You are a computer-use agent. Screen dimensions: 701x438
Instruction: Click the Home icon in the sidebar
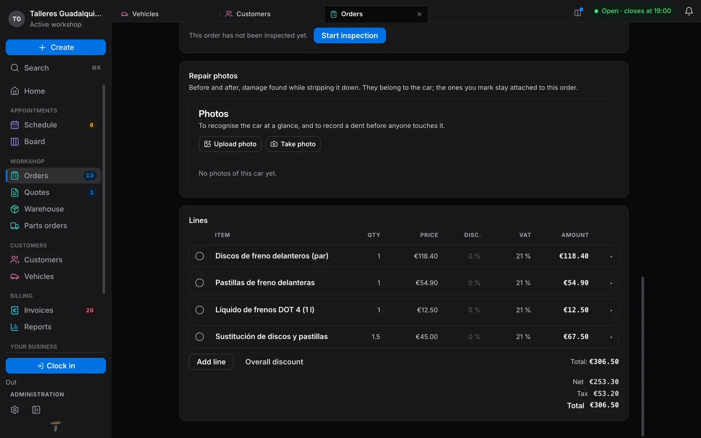click(15, 91)
